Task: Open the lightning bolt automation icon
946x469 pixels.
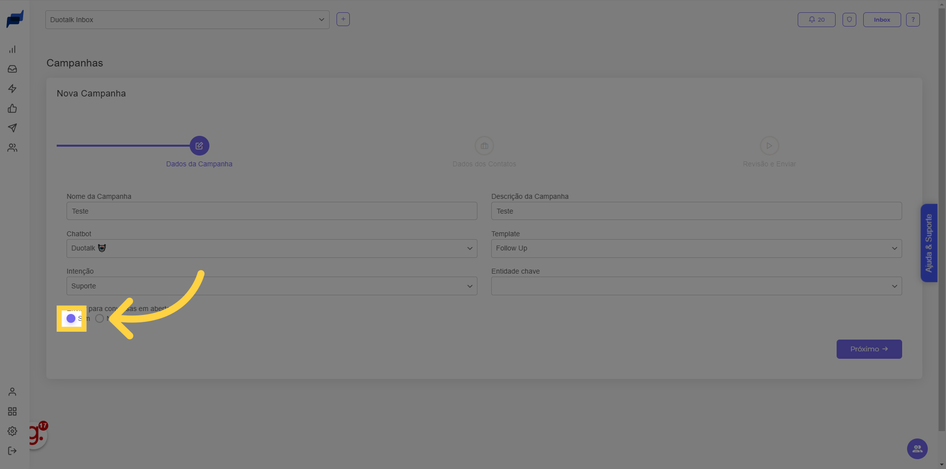Action: [x=12, y=89]
